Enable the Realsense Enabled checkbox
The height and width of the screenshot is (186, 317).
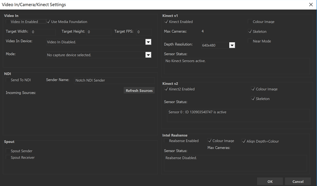[166, 141]
